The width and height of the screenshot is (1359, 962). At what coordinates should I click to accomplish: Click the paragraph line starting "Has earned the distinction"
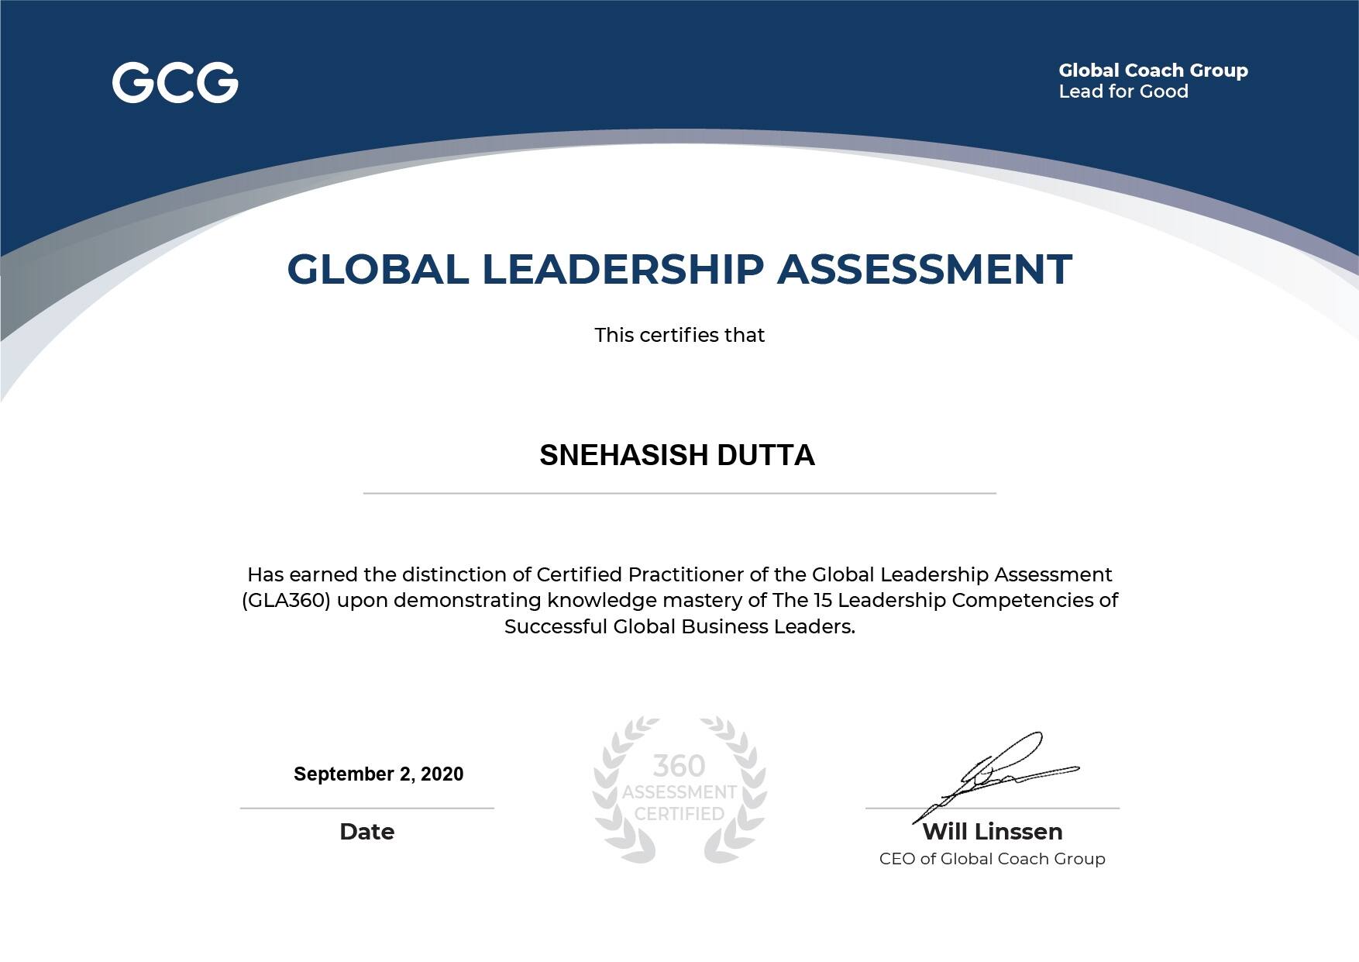679,574
